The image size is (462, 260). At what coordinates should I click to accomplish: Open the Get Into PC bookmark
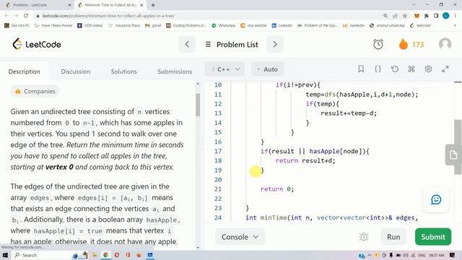coord(17,25)
